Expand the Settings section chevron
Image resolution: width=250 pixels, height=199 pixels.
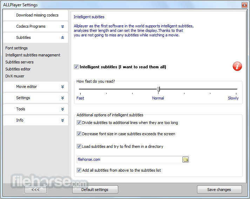tap(62, 98)
